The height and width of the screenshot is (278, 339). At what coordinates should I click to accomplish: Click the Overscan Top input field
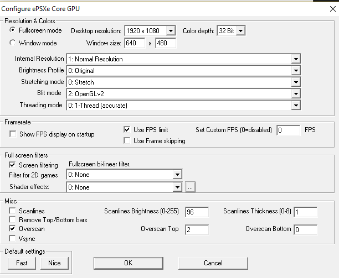(x=197, y=230)
